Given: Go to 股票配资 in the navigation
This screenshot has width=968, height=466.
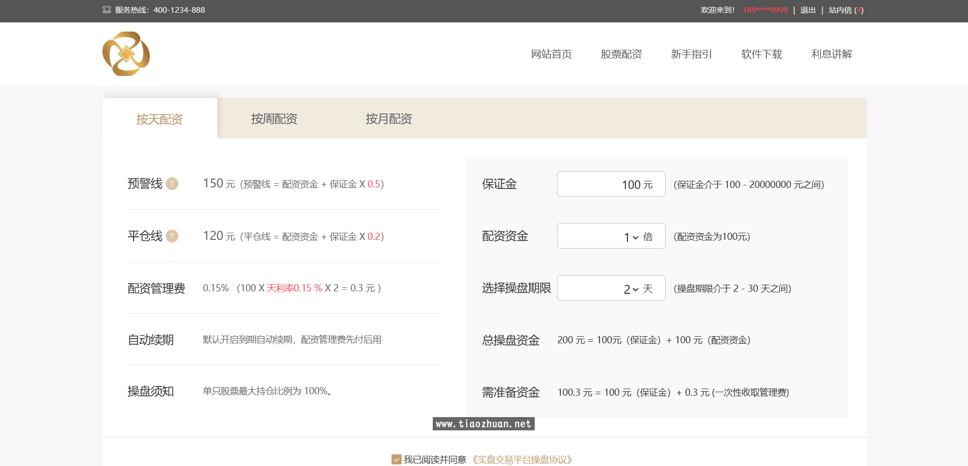Looking at the screenshot, I should tap(621, 54).
